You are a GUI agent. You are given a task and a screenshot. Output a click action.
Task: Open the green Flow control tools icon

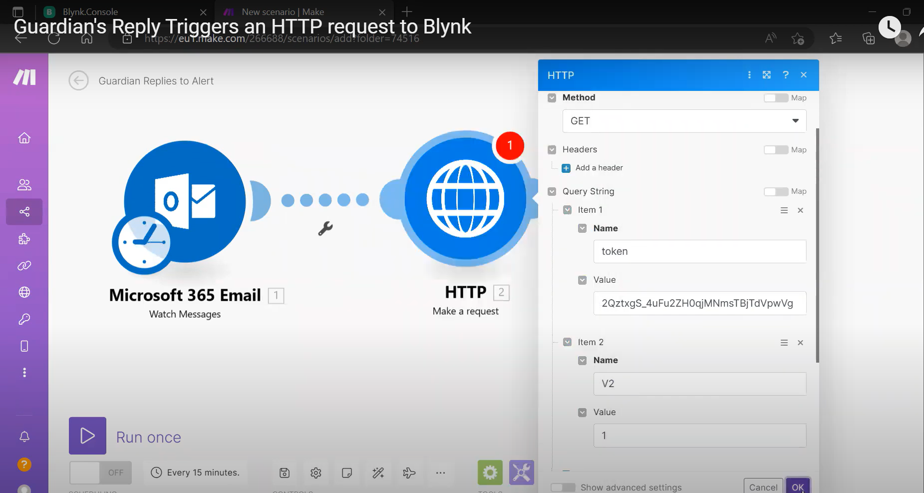[x=490, y=473]
